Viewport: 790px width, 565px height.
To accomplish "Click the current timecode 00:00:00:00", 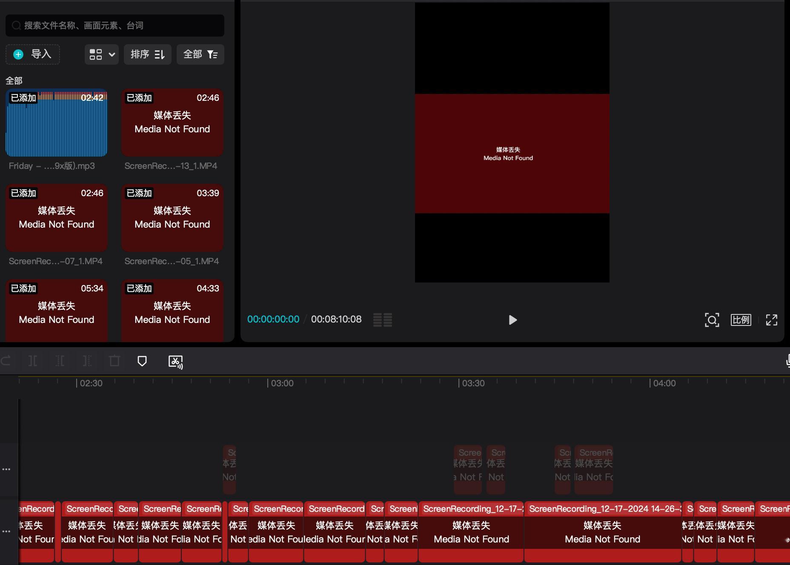I will pos(273,320).
